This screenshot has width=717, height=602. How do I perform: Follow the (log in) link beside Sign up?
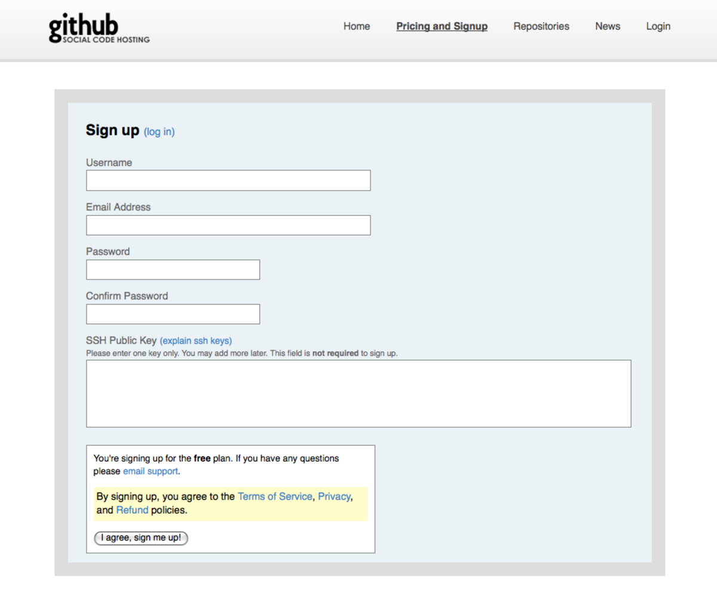159,132
